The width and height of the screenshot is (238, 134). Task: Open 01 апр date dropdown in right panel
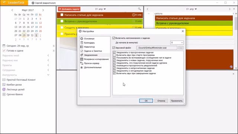click(192, 9)
